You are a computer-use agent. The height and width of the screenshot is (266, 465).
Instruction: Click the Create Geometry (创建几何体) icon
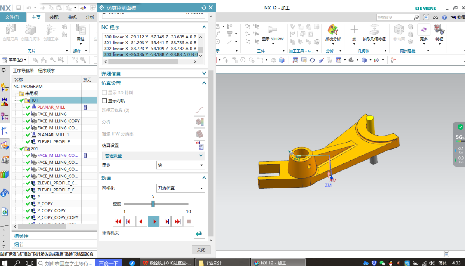pyautogui.click(x=31, y=30)
